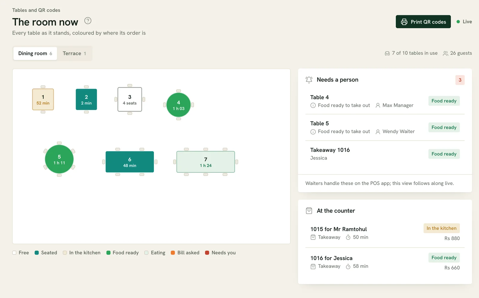Click the takeaway bag icon for order 1015
This screenshot has height=298, width=479.
click(x=313, y=237)
